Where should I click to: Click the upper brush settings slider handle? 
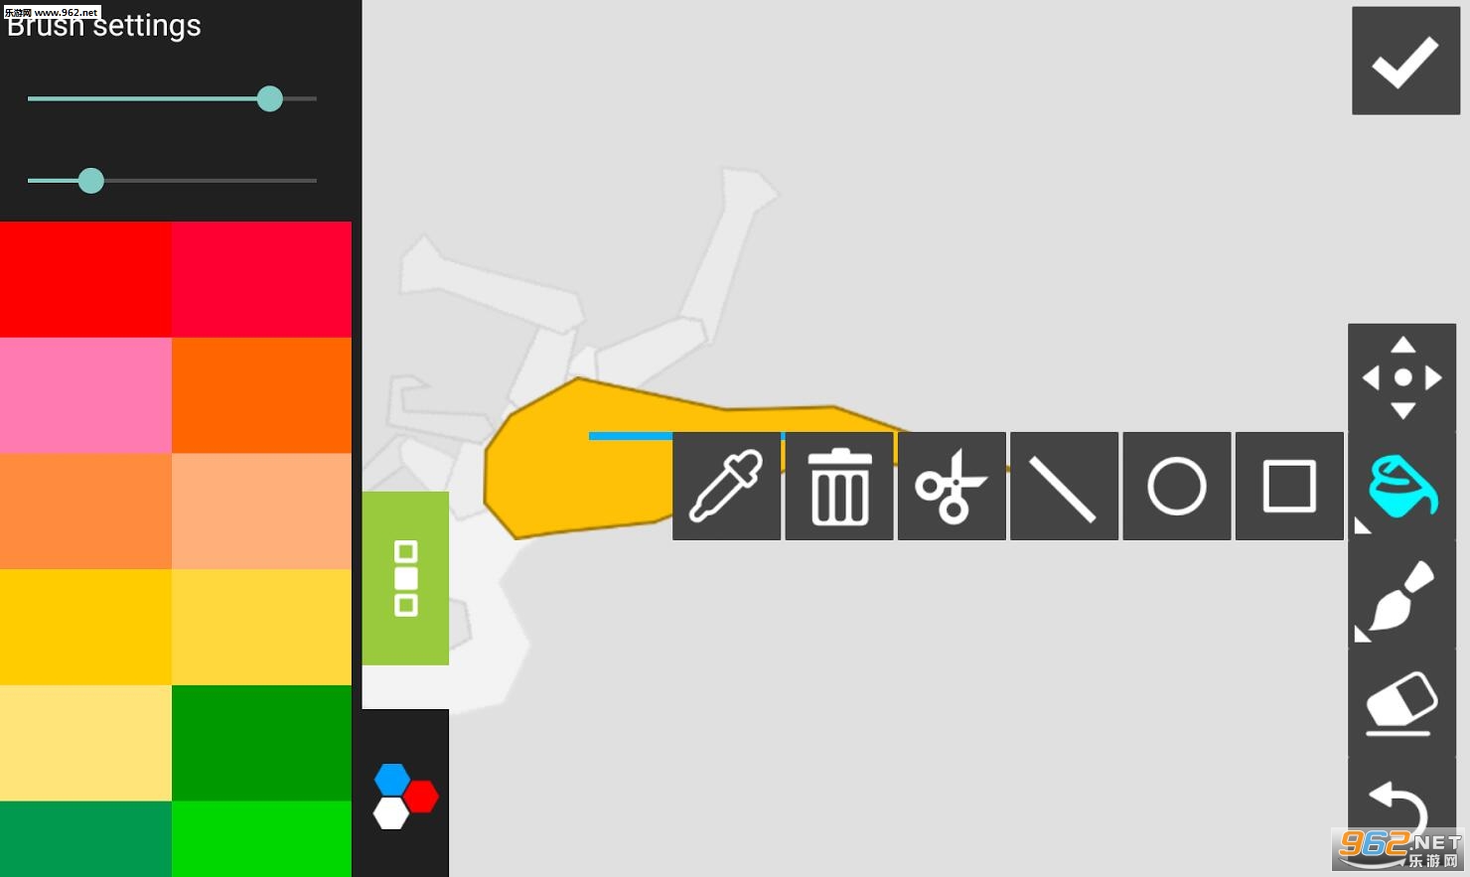click(x=269, y=98)
